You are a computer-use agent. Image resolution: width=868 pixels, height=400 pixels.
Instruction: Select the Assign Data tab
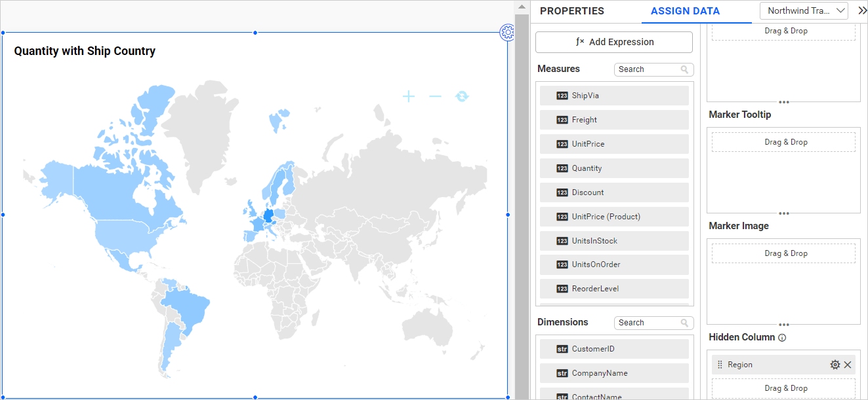685,11
